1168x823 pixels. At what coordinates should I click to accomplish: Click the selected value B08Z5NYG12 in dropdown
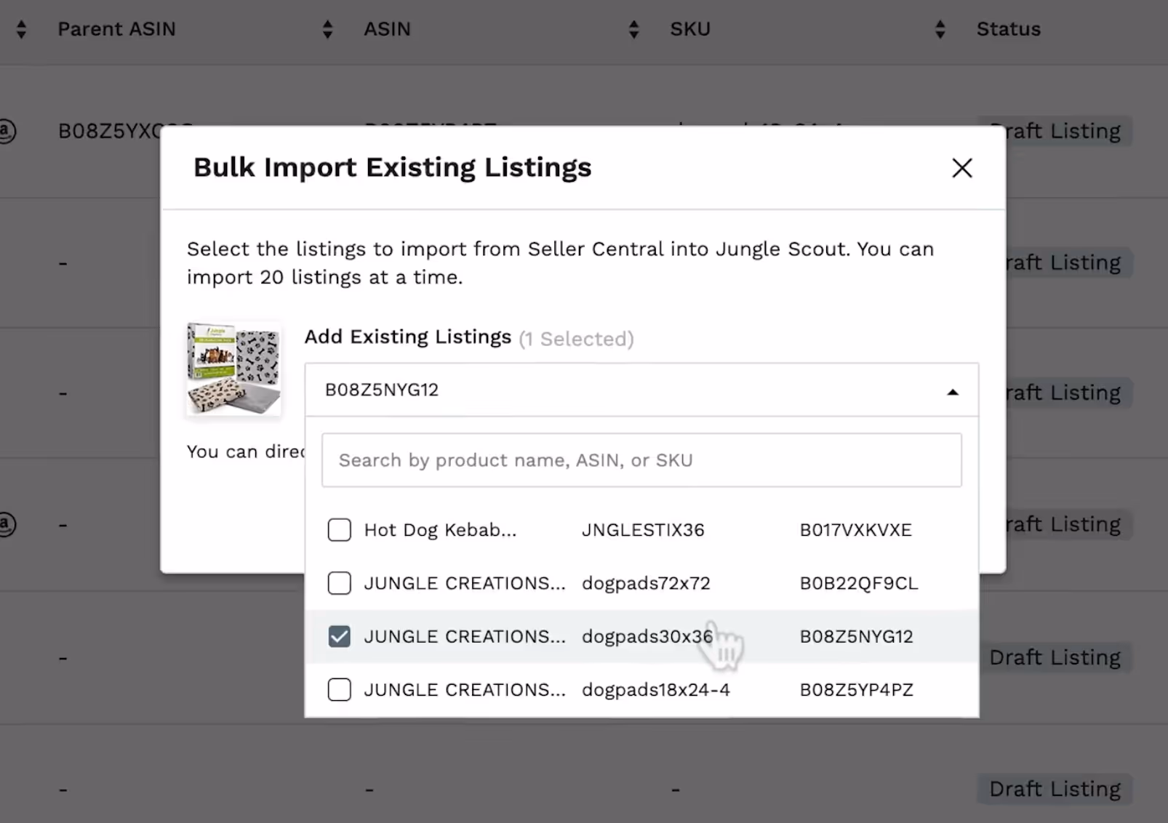click(382, 390)
